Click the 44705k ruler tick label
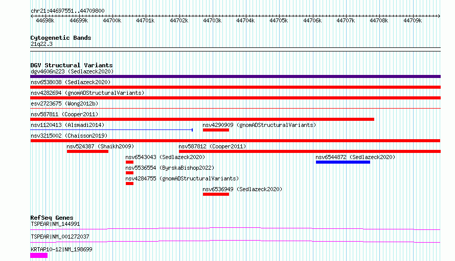455x261 pixels. click(x=279, y=20)
